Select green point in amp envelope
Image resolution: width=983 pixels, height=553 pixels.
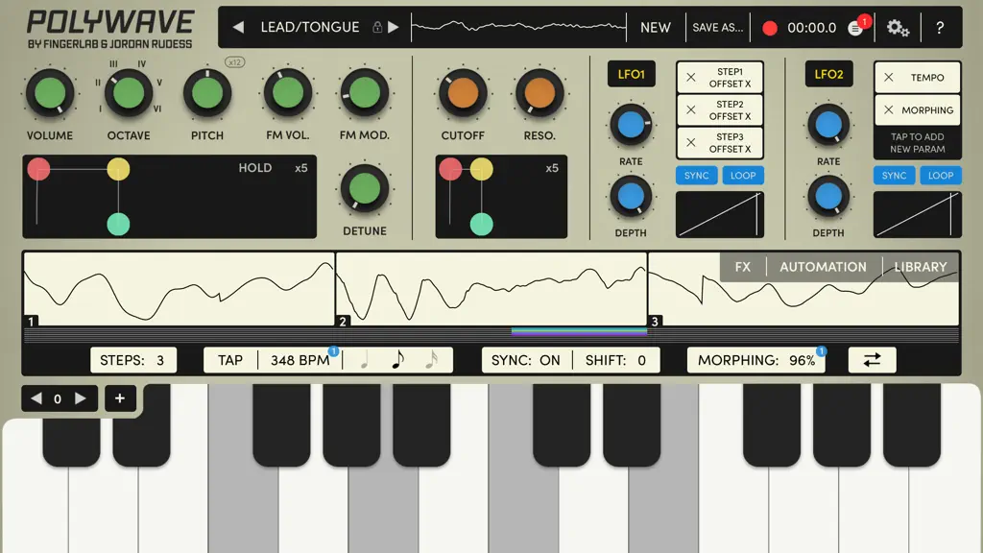[118, 224]
